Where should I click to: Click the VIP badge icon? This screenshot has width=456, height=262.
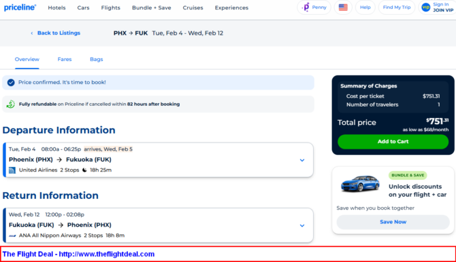click(x=426, y=7)
